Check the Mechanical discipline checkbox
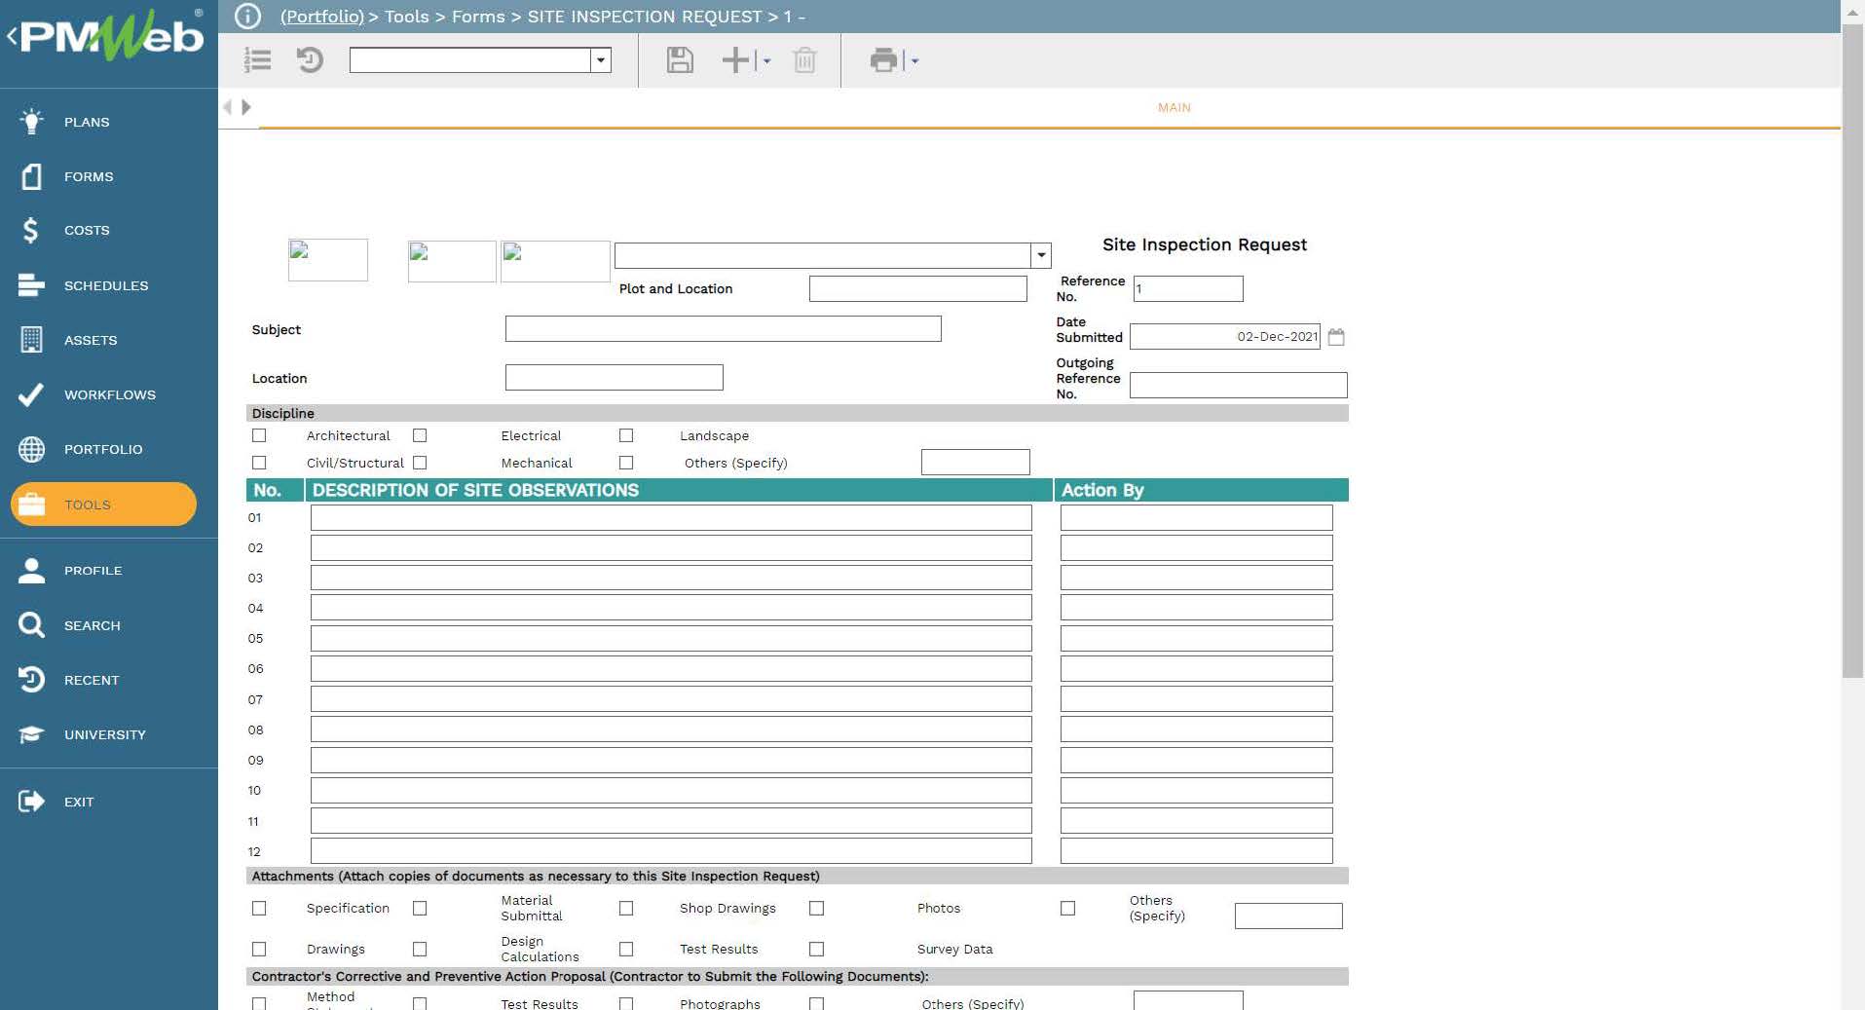This screenshot has width=1865, height=1010. [x=420, y=463]
